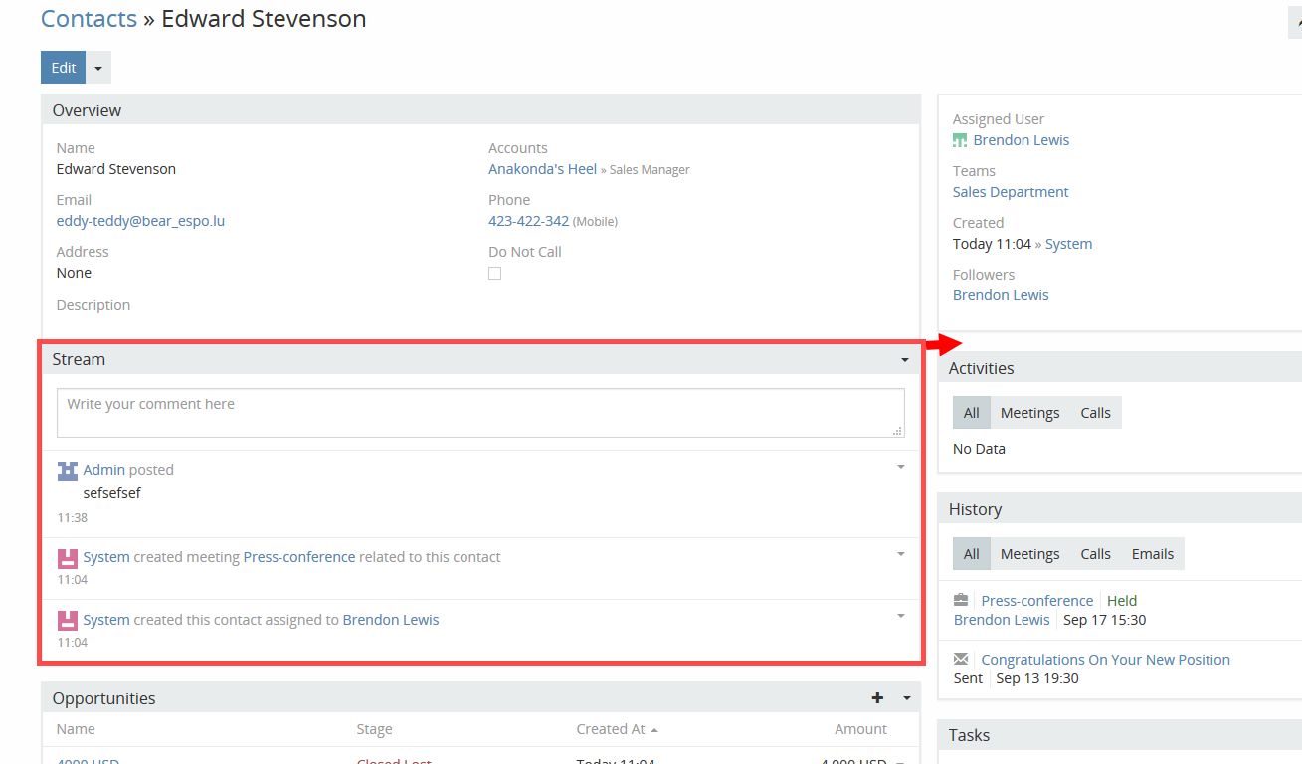Viewport: 1302px width, 764px height.
Task: Add new opportunity with plus icon
Action: point(877,698)
